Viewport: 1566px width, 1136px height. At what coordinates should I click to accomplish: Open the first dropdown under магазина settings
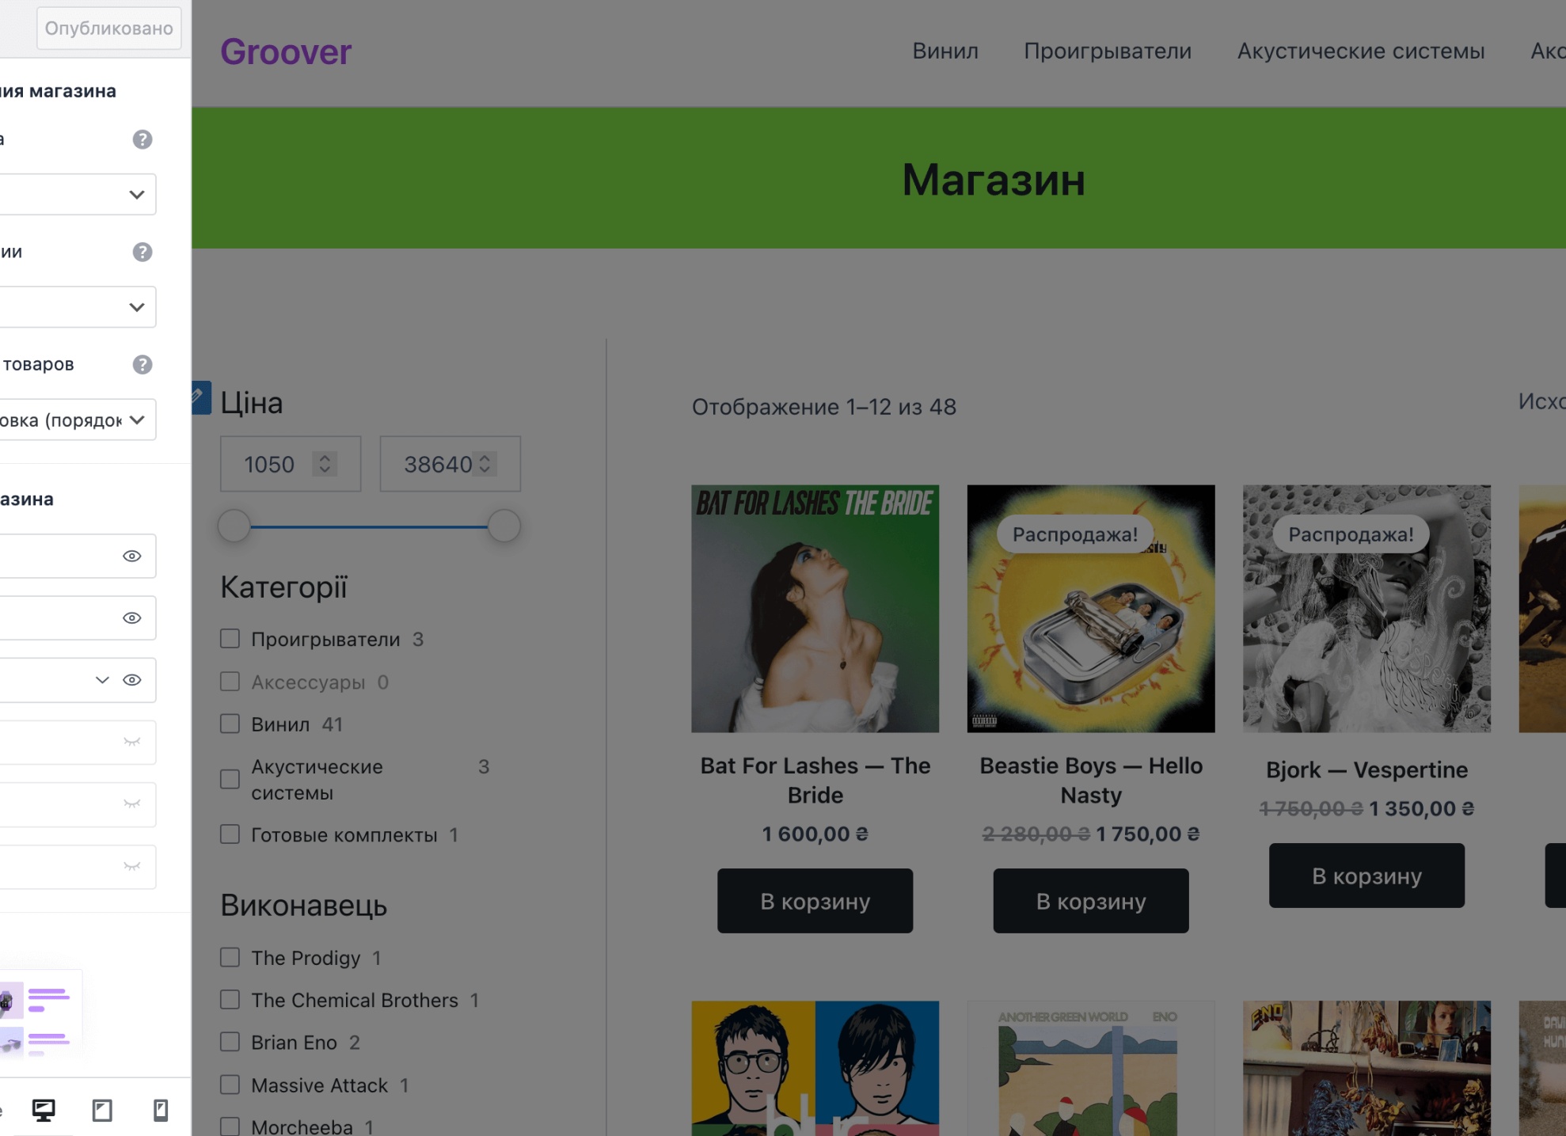(x=78, y=194)
